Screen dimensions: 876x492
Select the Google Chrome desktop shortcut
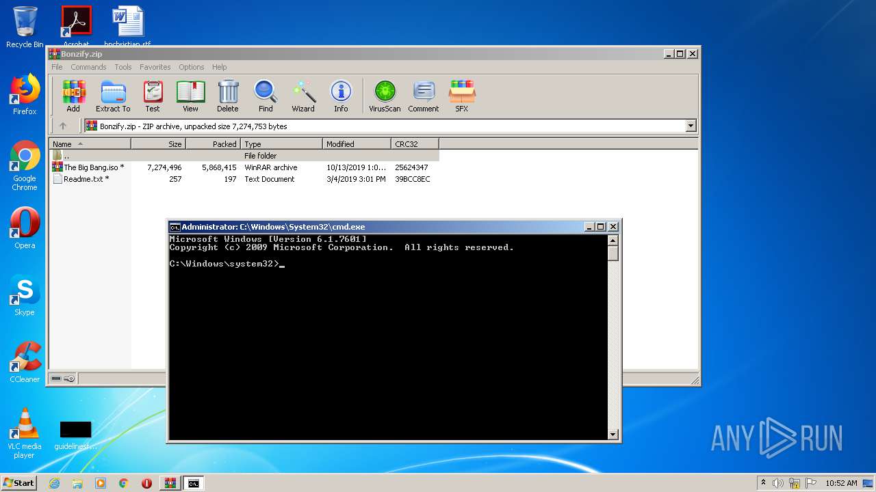[x=25, y=165]
